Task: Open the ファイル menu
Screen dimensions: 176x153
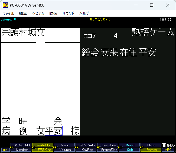Action: pos(8,13)
